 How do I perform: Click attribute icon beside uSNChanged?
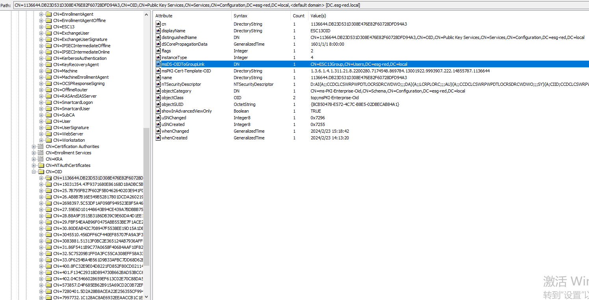pos(158,118)
